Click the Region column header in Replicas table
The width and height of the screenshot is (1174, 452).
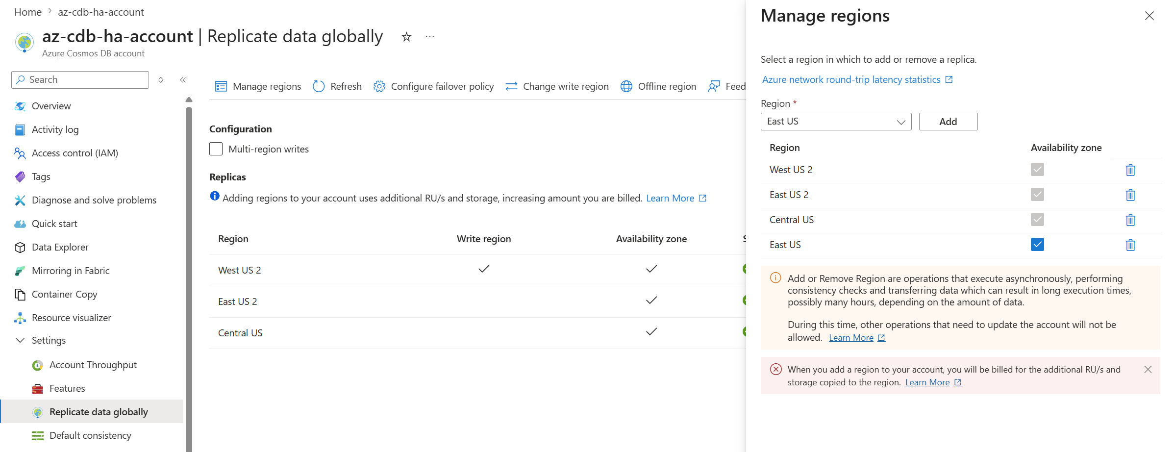coord(233,239)
